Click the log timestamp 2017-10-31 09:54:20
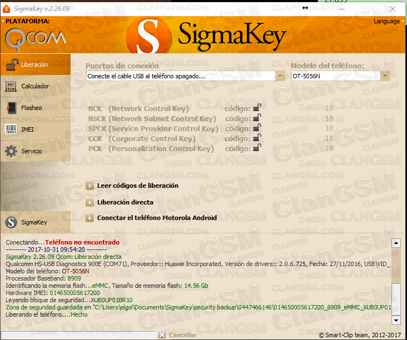This screenshot has width=407, height=340. coord(56,249)
